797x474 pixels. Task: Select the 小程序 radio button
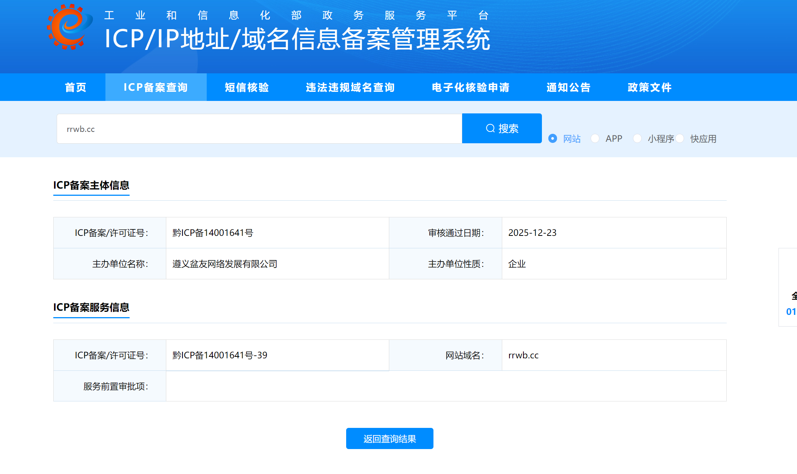click(637, 138)
